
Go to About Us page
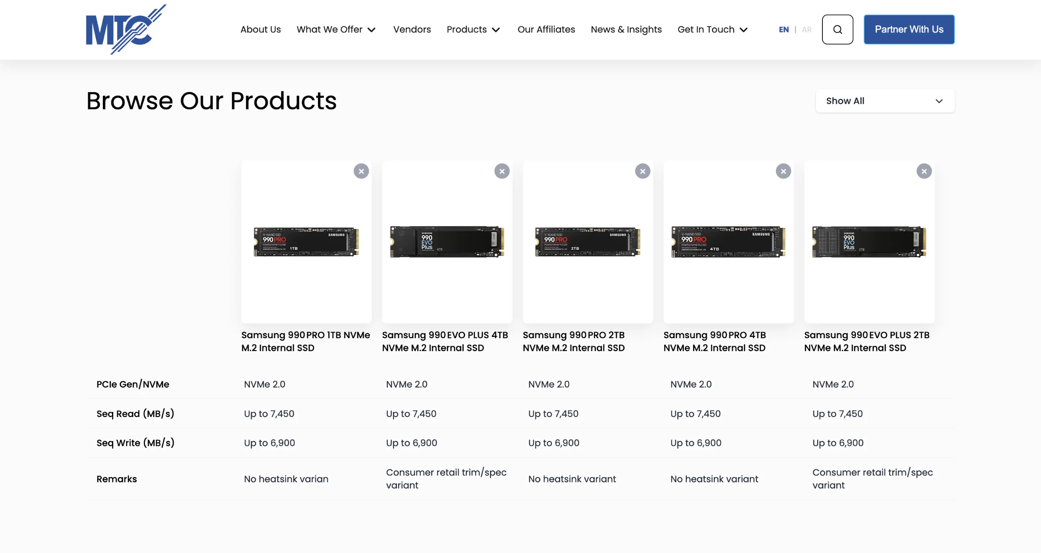click(x=261, y=29)
